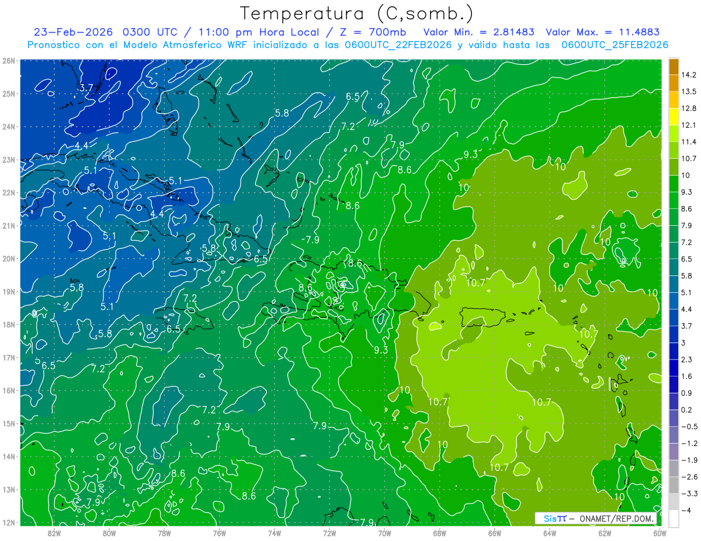Screen dimensions: 701x541
Task: Click the '0600UTC_25FEB2026' valid-until time
Action: (x=615, y=45)
